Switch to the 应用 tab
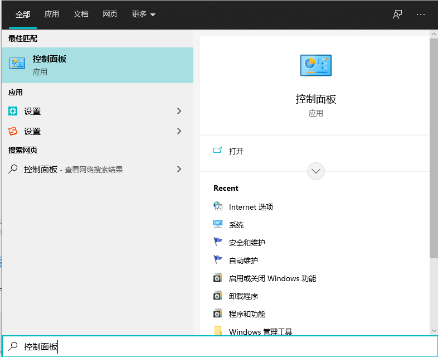438x357 pixels. point(52,15)
